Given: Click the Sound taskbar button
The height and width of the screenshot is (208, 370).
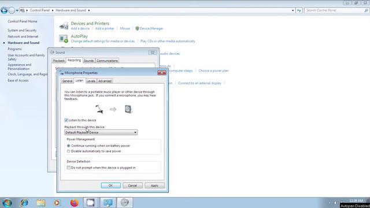Looking at the screenshot, I should click(125, 203).
